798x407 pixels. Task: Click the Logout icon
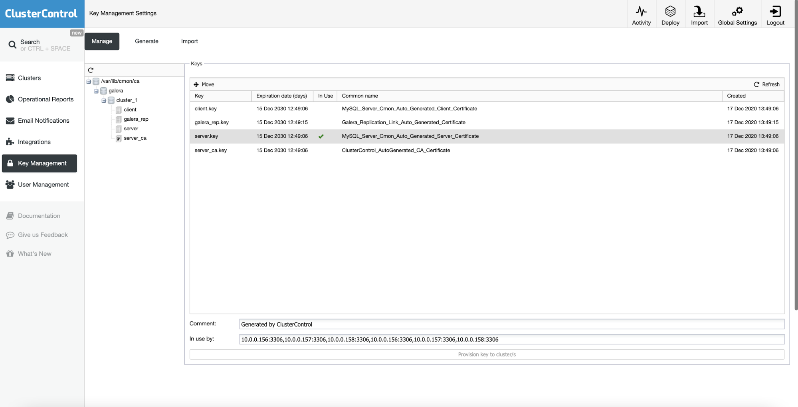click(x=775, y=11)
